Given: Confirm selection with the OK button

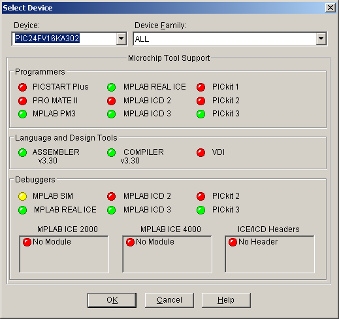Looking at the screenshot, I should tap(112, 300).
